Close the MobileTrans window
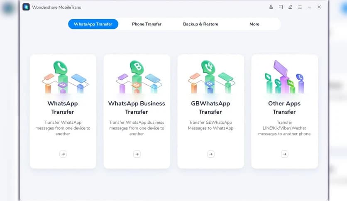 coord(319,7)
